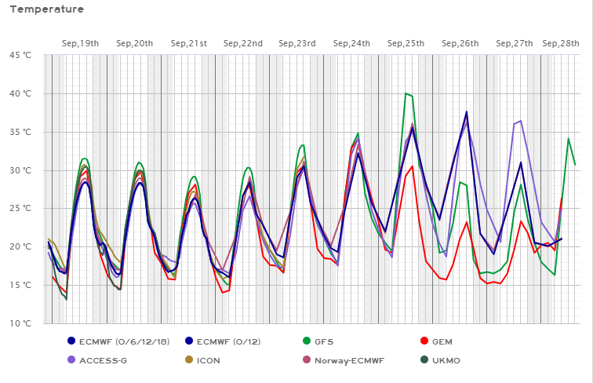Image resolution: width=593 pixels, height=383 pixels.
Task: Toggle the ECMWF (0/6/12/18) legend series
Action: coord(118,341)
